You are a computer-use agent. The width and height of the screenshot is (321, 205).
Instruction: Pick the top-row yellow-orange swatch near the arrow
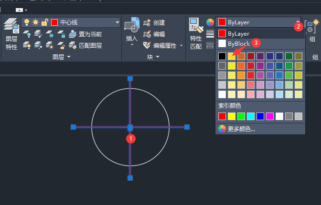tap(232, 56)
